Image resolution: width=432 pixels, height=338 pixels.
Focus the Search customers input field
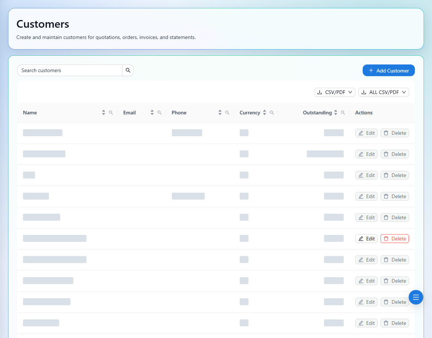tap(70, 70)
